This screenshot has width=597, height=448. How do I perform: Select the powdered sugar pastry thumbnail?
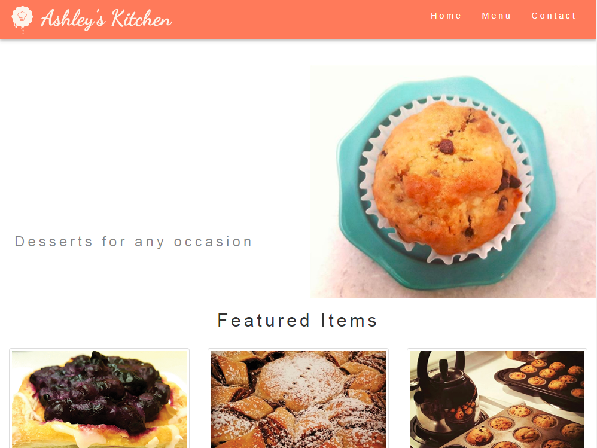coord(298,400)
